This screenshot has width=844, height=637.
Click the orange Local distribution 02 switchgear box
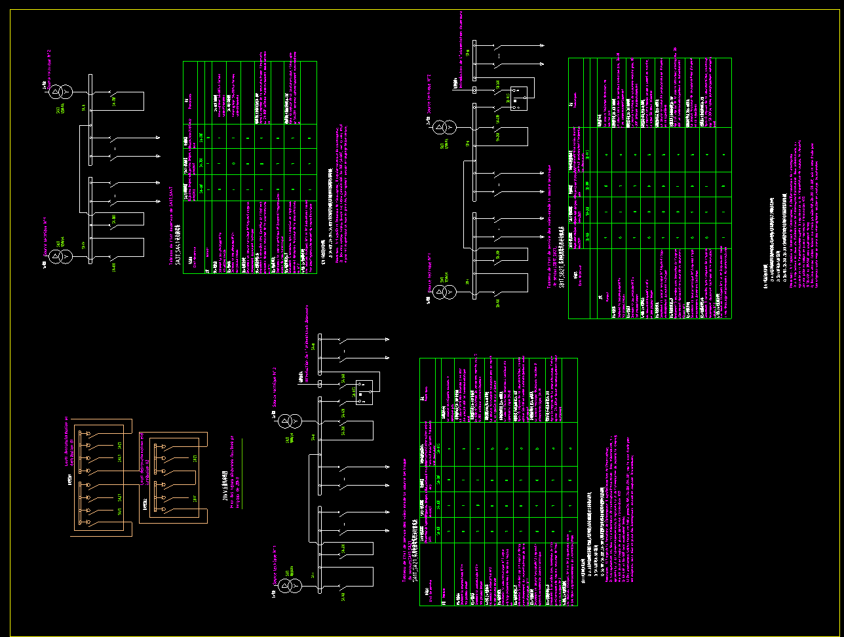174,477
